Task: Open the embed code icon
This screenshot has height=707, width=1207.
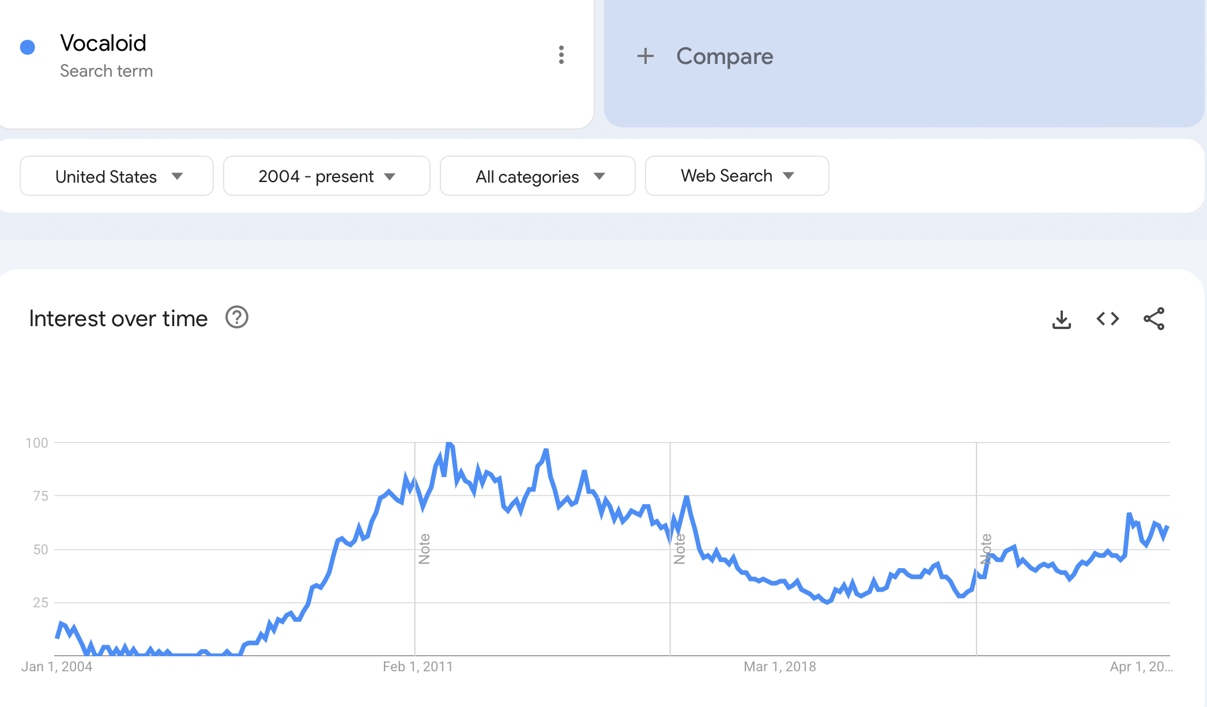Action: pos(1107,319)
